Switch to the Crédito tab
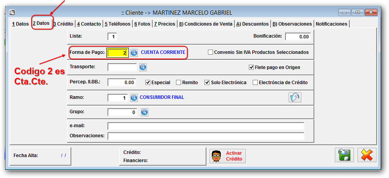389x178 pixels. click(63, 24)
